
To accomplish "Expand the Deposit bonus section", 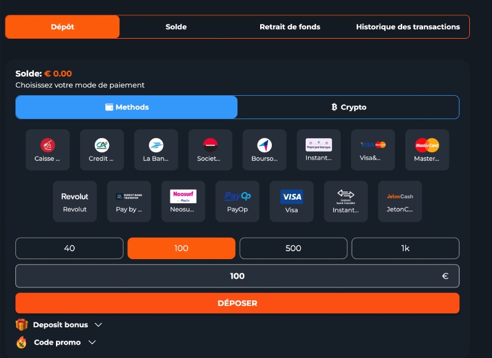I will tap(59, 325).
